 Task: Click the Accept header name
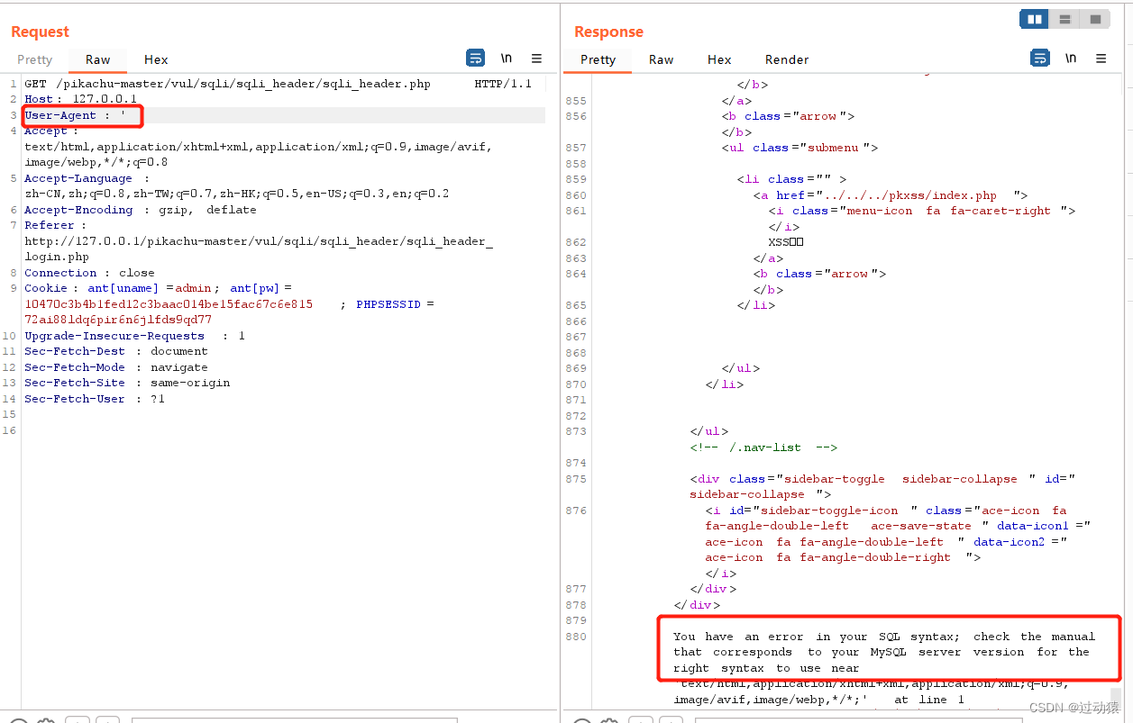click(x=45, y=131)
